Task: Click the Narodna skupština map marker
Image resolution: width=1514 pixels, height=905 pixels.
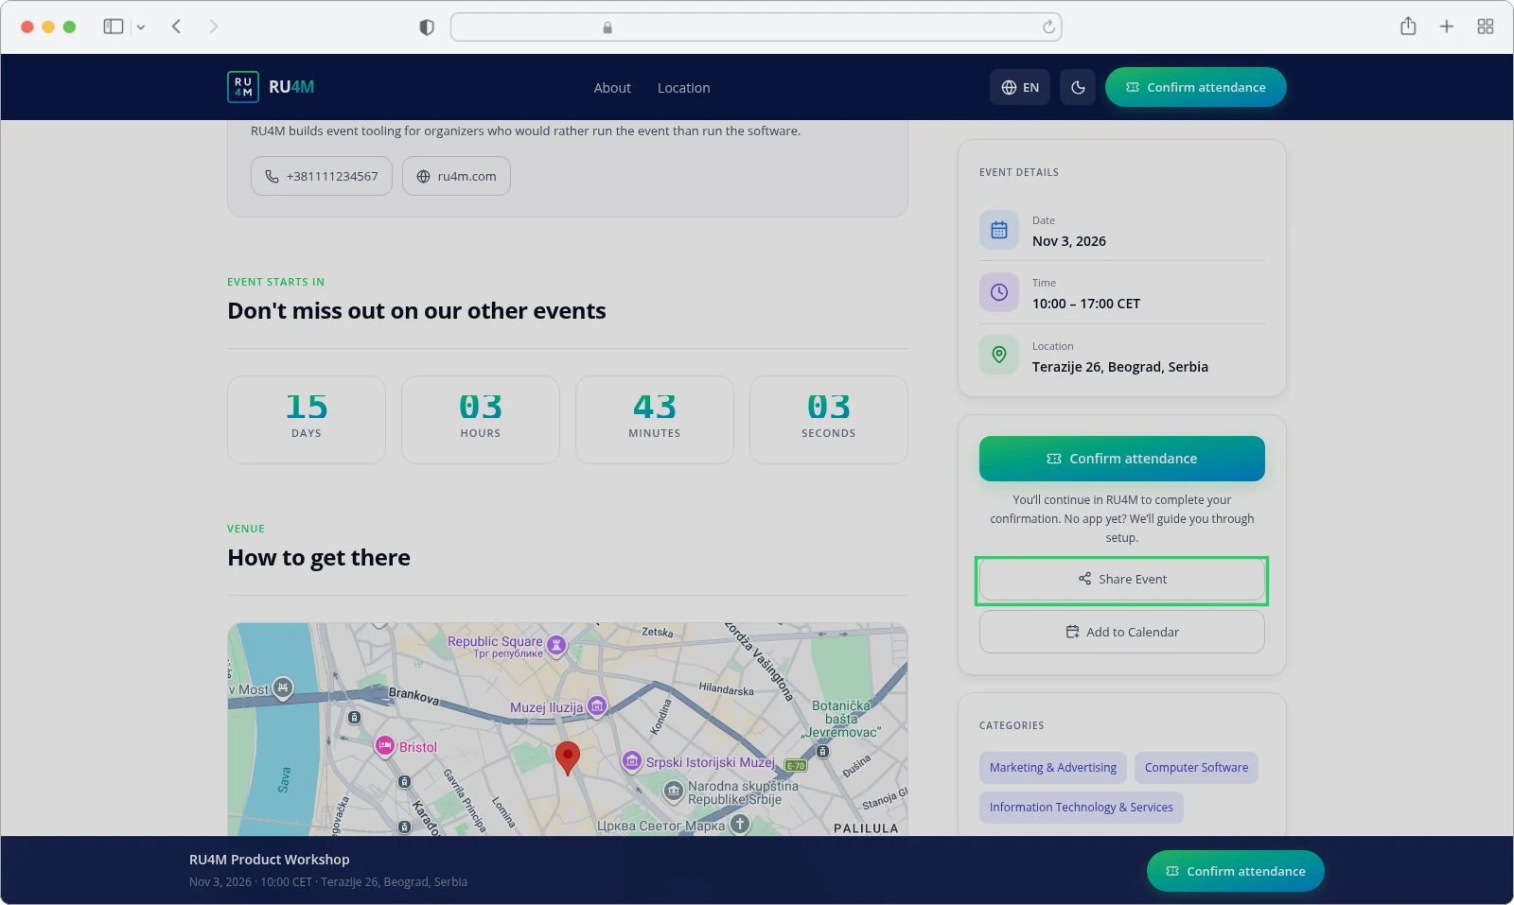Action: (x=673, y=791)
